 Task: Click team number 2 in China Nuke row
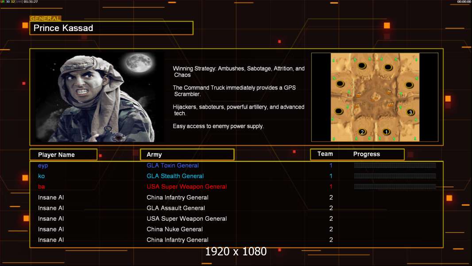coord(331,229)
